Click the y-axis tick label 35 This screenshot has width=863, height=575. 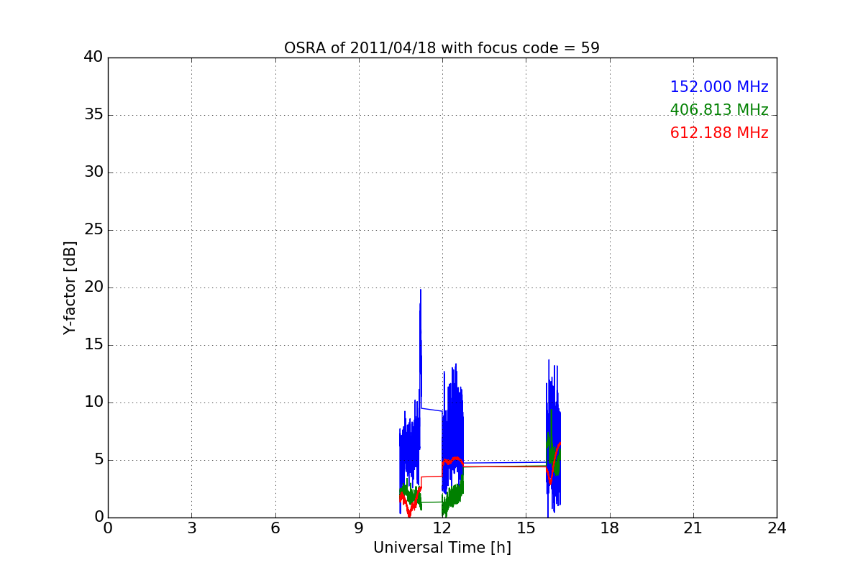pyautogui.click(x=93, y=115)
